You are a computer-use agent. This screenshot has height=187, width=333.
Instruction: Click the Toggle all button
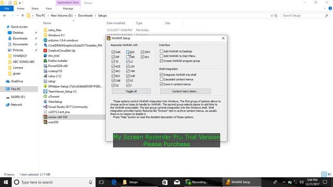click(x=131, y=91)
